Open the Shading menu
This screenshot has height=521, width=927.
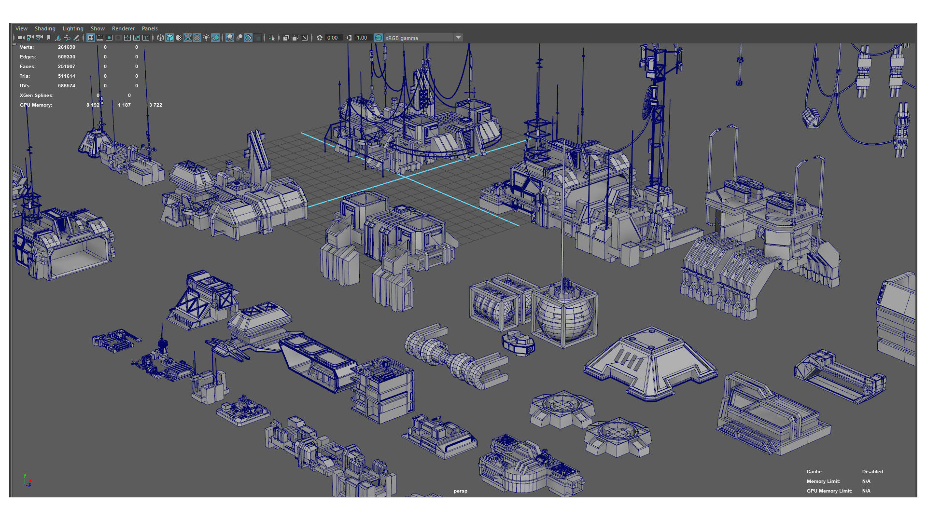[45, 28]
